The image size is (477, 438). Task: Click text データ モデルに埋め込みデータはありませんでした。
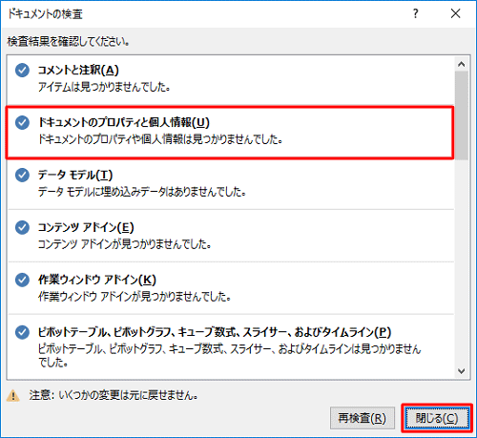(142, 192)
